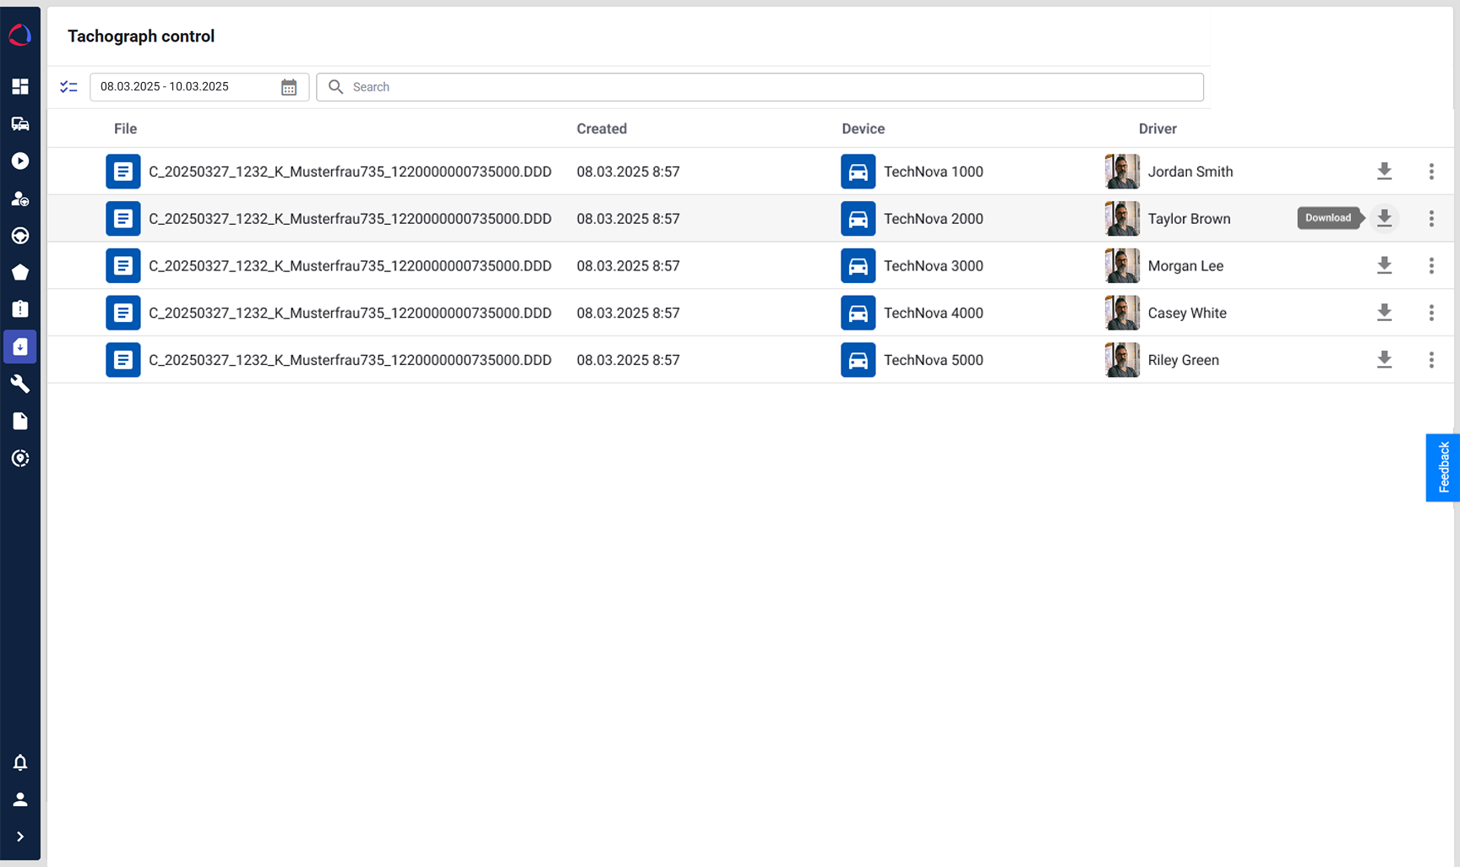Open the user profile icon in sidebar
The image size is (1460, 867).
[x=20, y=799]
